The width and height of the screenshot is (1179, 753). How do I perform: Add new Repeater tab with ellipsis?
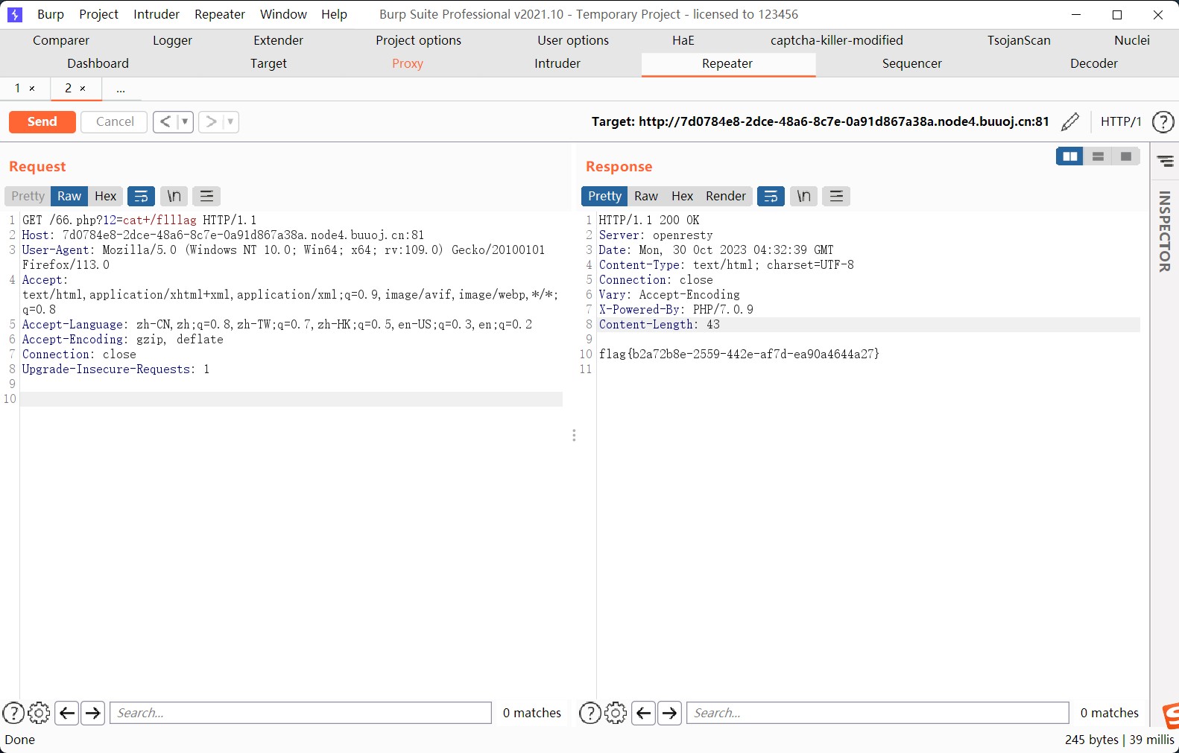(x=121, y=89)
